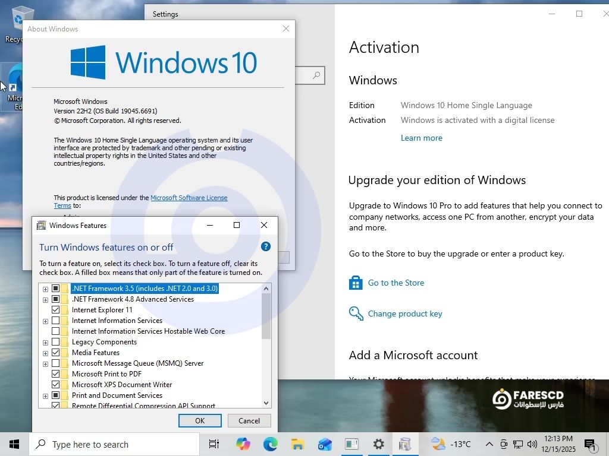Expand the Media Features tree node
Image resolution: width=609 pixels, height=456 pixels.
click(45, 353)
